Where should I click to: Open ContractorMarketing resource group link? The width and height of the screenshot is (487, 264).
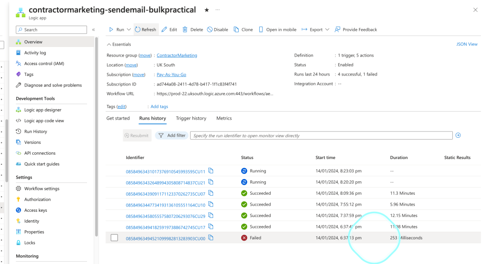click(177, 55)
